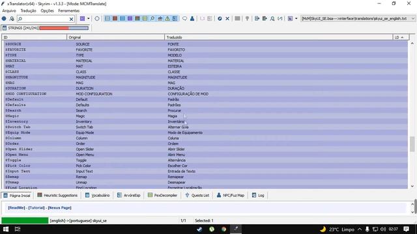This screenshot has height=234, width=417.
Task: Click the dark X toolbar icon
Action: [227, 19]
